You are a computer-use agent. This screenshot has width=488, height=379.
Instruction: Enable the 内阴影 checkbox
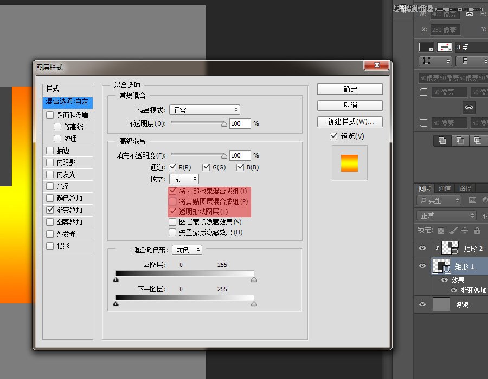click(x=50, y=162)
